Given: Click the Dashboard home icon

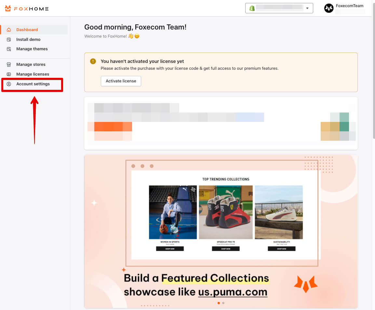Looking at the screenshot, I should pos(9,30).
